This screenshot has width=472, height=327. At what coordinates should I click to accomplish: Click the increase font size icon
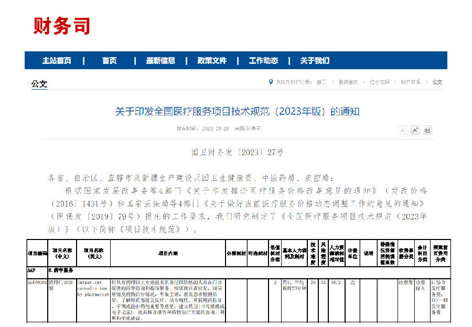click(x=415, y=130)
